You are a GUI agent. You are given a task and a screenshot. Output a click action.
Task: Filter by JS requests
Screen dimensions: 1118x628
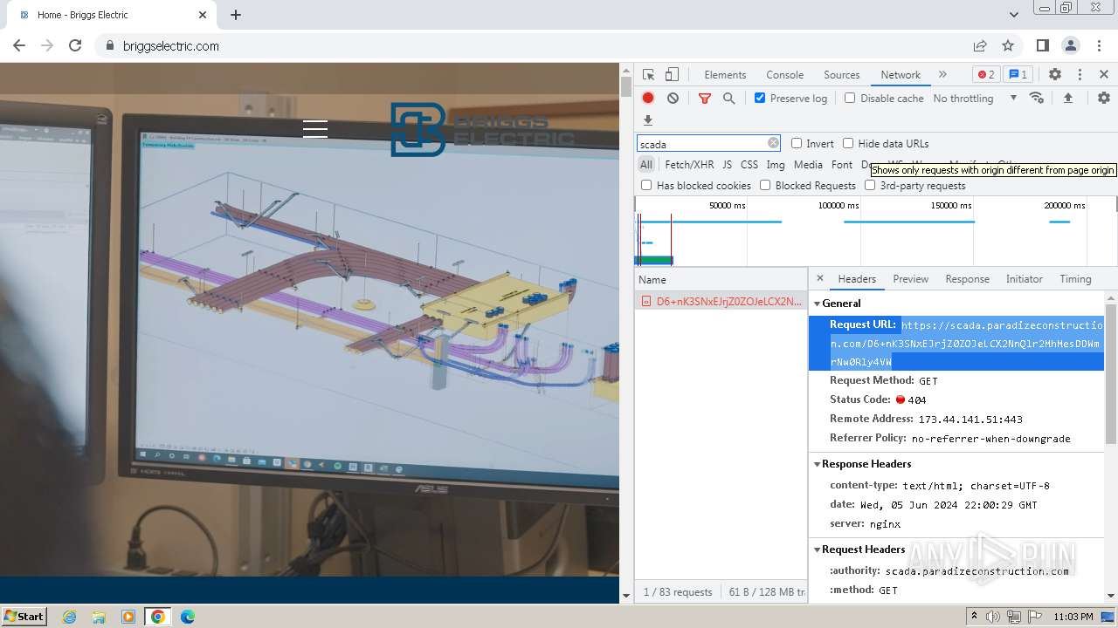[x=727, y=164]
